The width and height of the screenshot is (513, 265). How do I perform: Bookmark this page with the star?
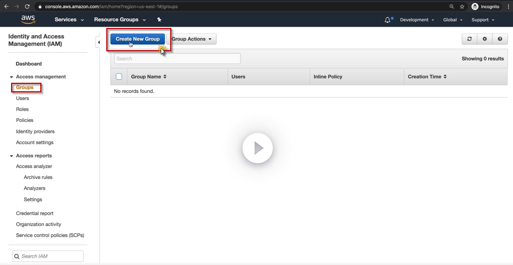(x=462, y=6)
